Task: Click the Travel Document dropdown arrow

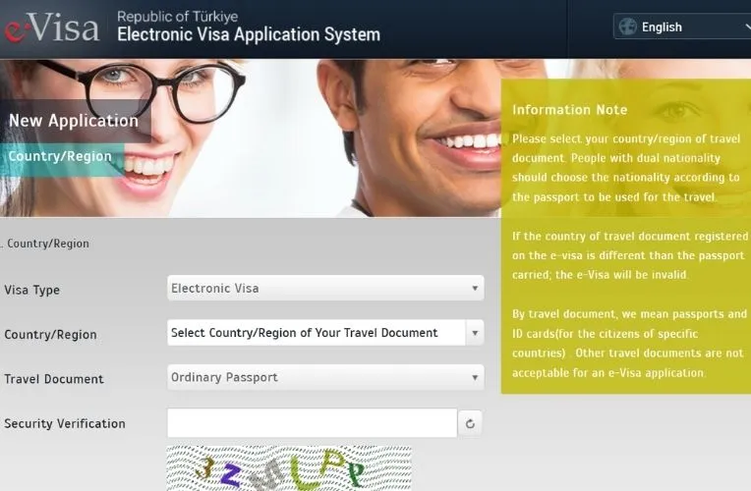Action: (475, 377)
